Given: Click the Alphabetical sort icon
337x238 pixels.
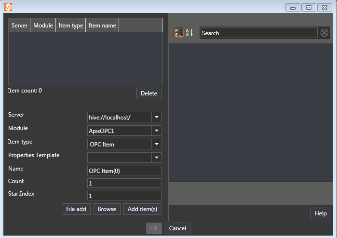Looking at the screenshot, I should (189, 33).
